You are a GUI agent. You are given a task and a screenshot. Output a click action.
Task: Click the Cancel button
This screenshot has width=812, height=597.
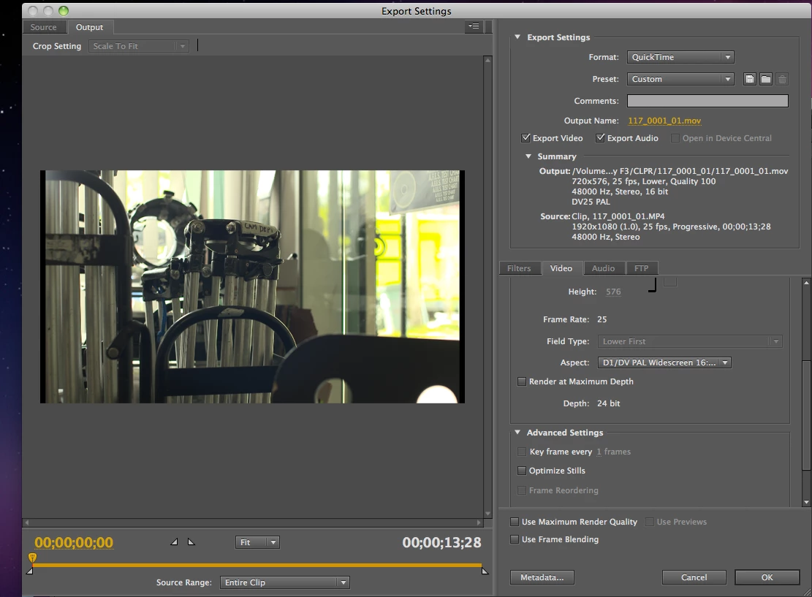coord(694,577)
